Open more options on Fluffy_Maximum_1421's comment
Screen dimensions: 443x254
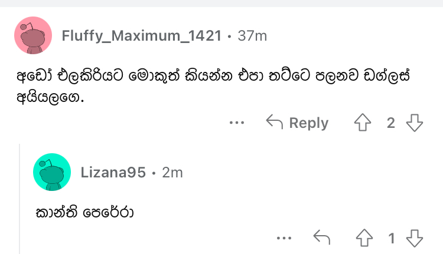237,123
